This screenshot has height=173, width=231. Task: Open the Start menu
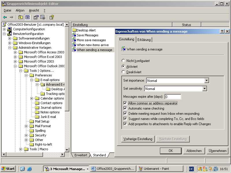pyautogui.click(x=8, y=169)
